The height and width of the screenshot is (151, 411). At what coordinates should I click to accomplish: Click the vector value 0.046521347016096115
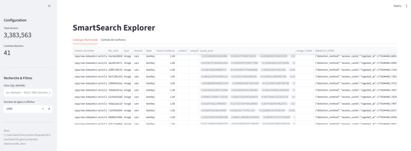[x=214, y=77]
